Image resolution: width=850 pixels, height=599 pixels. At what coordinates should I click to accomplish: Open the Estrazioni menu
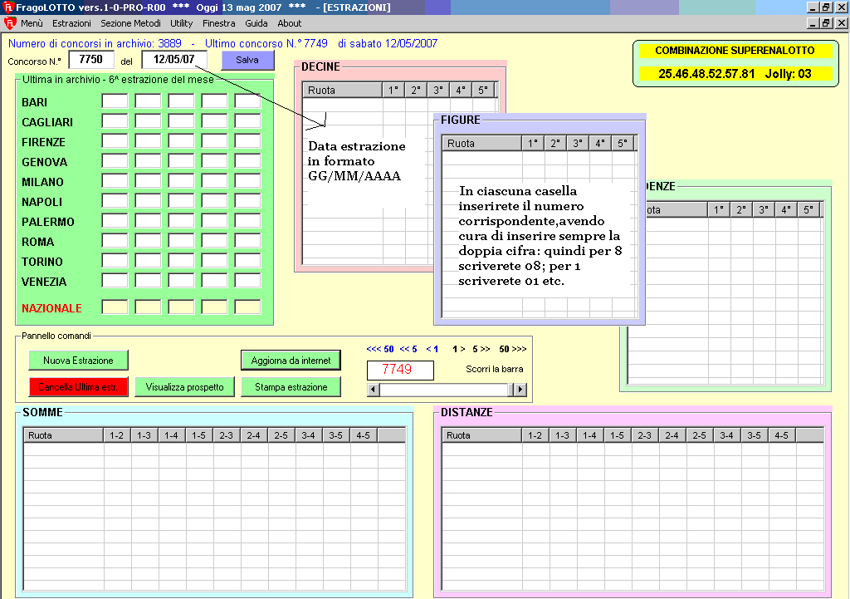71,24
